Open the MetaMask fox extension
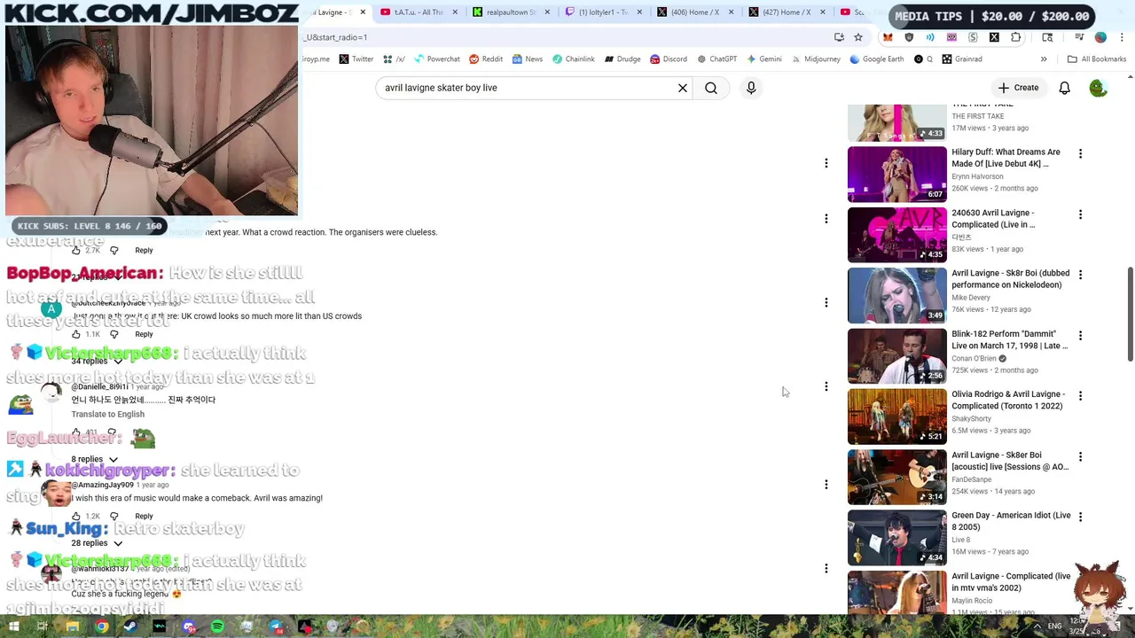Image resolution: width=1135 pixels, height=638 pixels. [888, 37]
